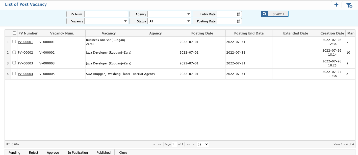Open record PV-00002 link

(x=25, y=52)
